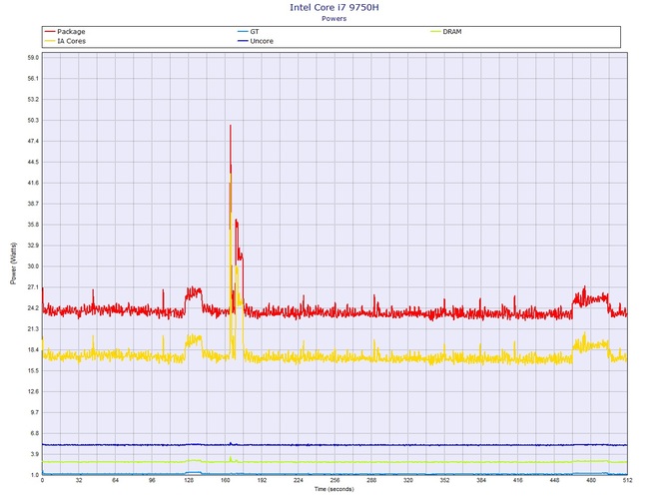
Task: Click the Power (Watts) axis label
Action: pos(13,263)
